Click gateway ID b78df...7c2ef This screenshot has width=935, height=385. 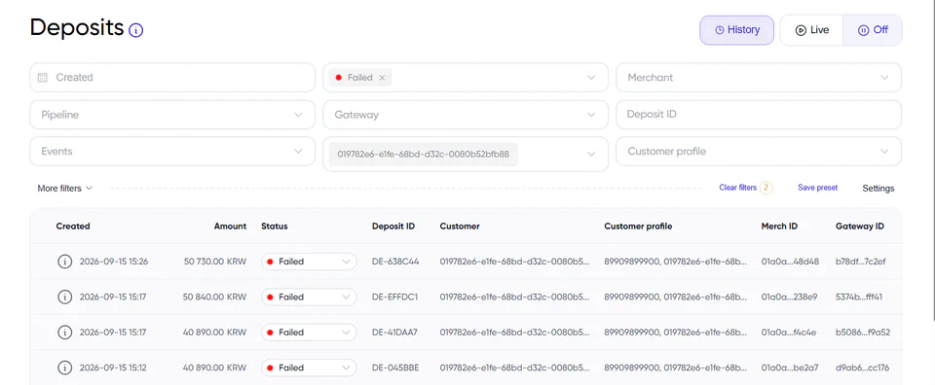[x=861, y=262]
